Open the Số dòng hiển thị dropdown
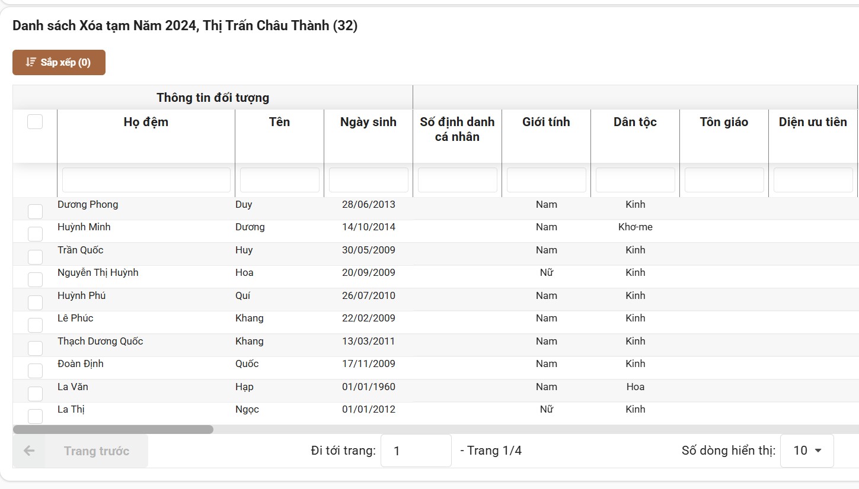 click(x=807, y=451)
